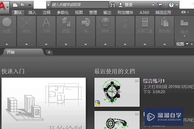The image size is (194, 129).
Task: Expand the 剪贴板 panel dropdown arrow
Action: coord(165,44)
